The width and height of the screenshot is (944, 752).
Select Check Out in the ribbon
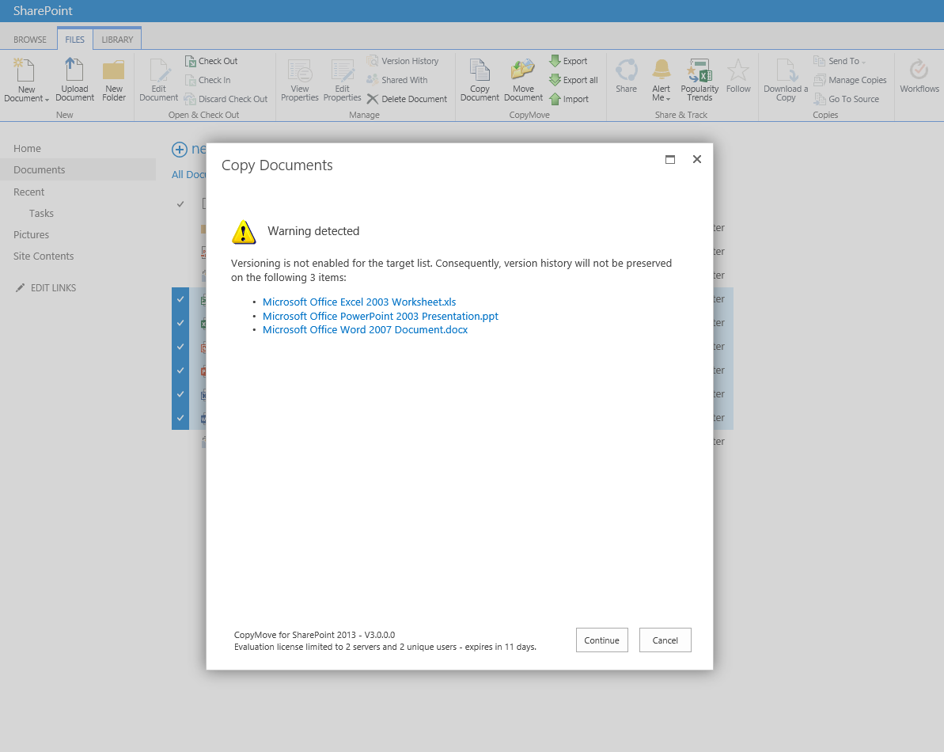click(211, 61)
